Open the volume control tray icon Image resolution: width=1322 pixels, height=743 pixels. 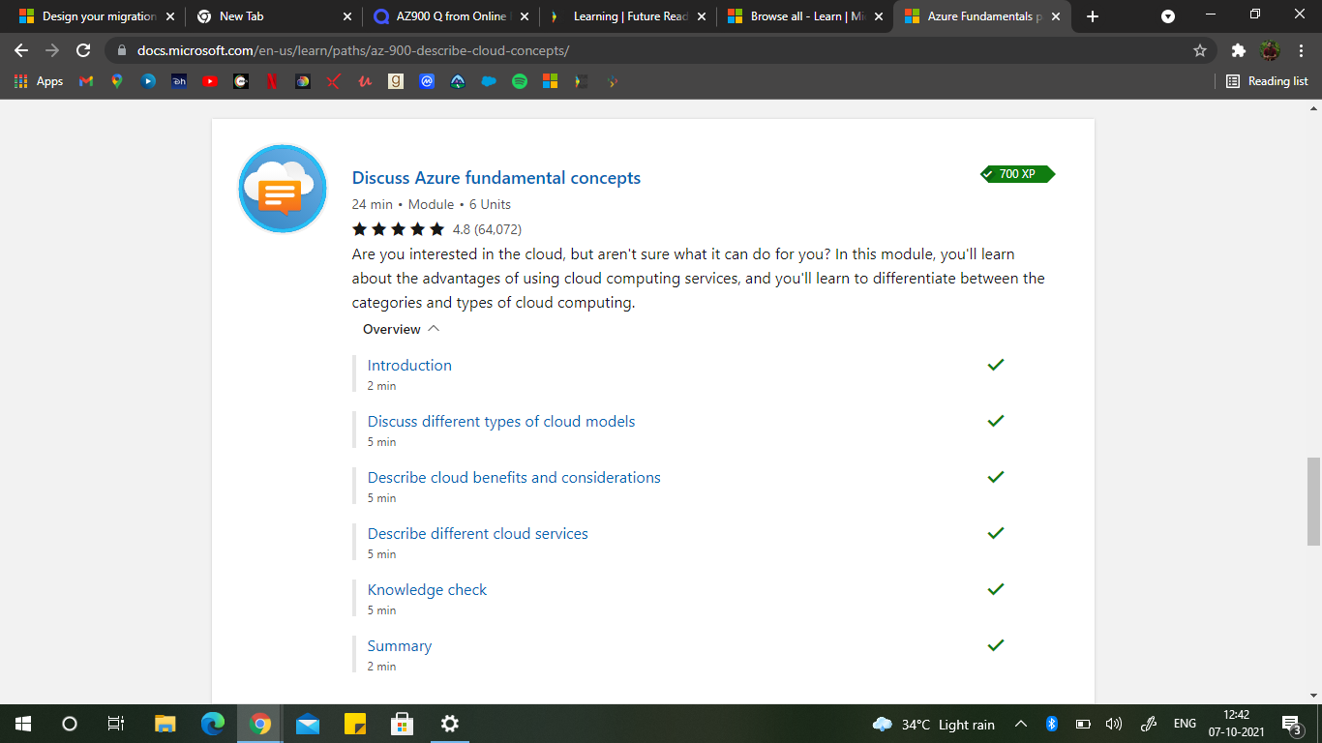tap(1114, 724)
